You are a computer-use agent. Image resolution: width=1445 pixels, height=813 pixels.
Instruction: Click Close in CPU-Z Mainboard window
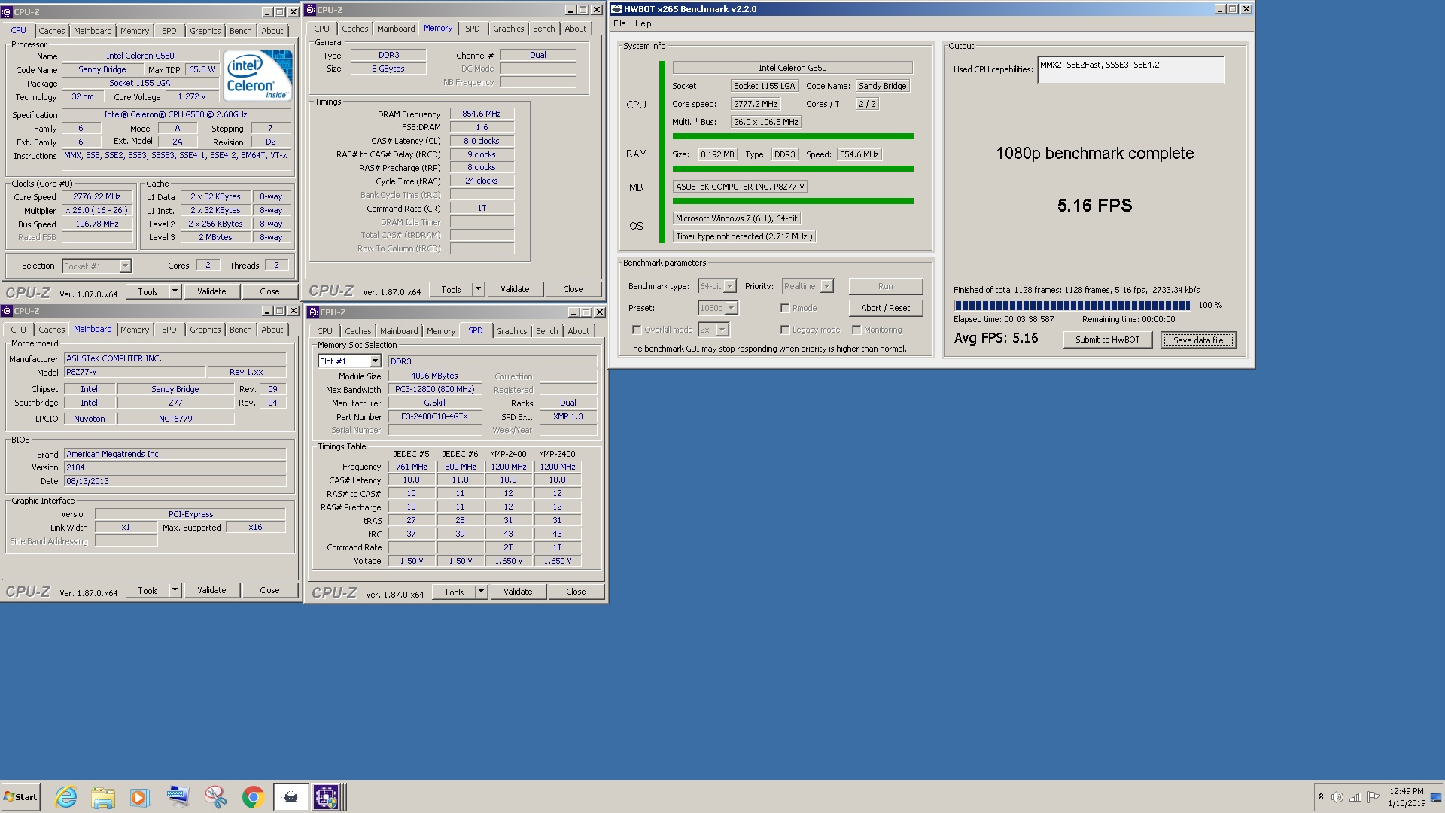(269, 590)
